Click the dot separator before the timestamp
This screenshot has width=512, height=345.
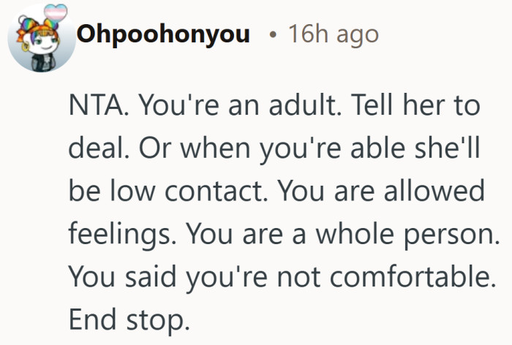[x=272, y=35]
